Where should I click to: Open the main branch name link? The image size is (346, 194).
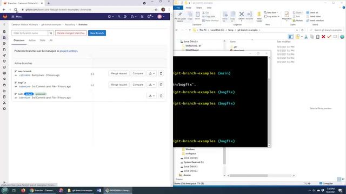[x=21, y=94]
